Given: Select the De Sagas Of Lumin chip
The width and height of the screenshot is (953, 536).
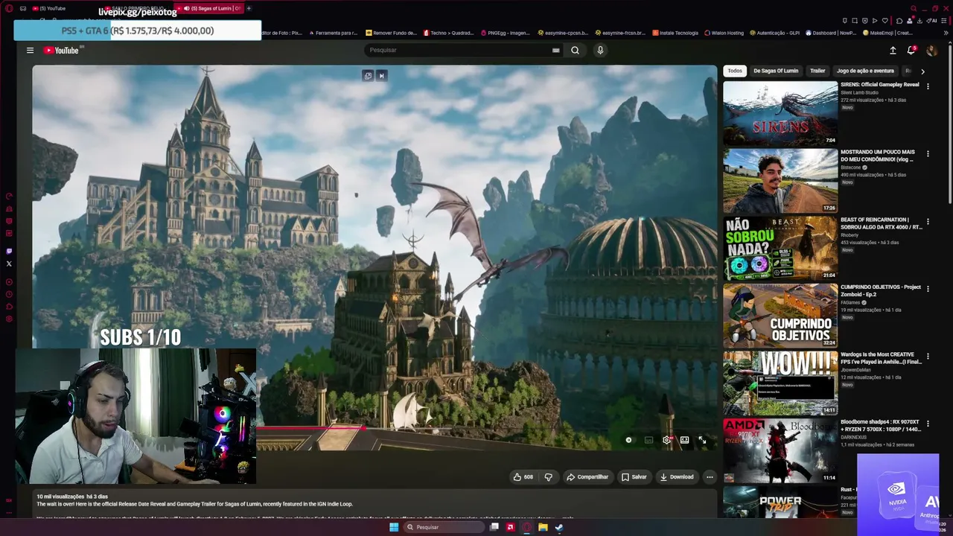Looking at the screenshot, I should point(776,71).
